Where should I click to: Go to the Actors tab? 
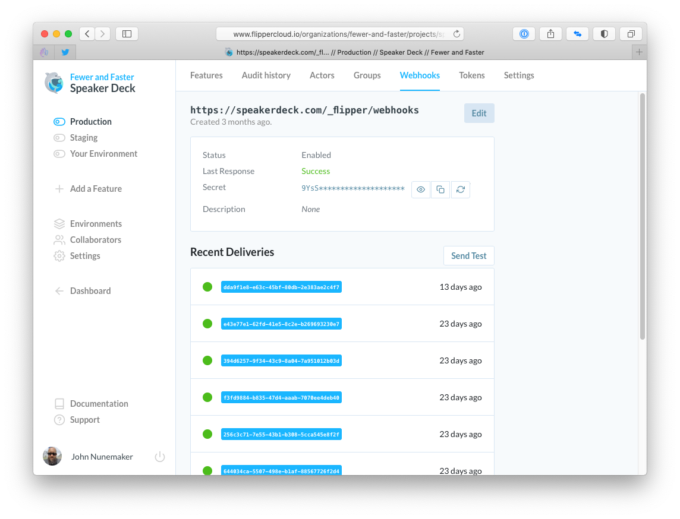tap(322, 75)
